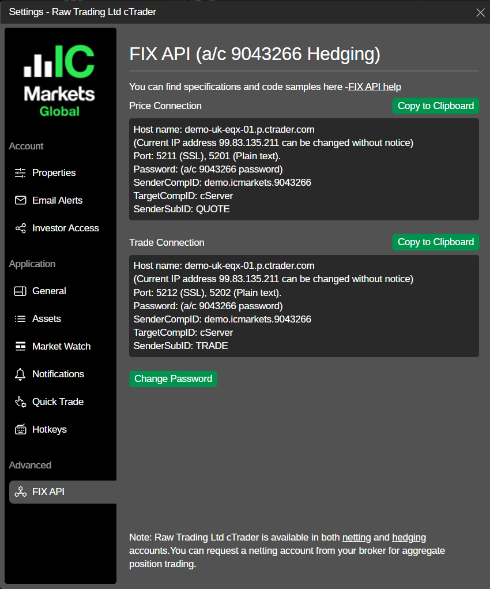Copy Price Connection details to clipboard
Viewport: 490px width, 589px height.
[436, 106]
